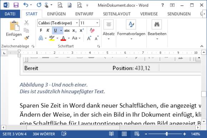Open Word Help question mark
The width and height of the screenshot is (207, 138).
[163, 5]
